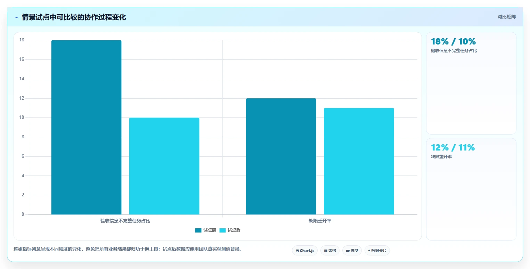
Task: Click the Chart.js chip
Action: click(305, 251)
